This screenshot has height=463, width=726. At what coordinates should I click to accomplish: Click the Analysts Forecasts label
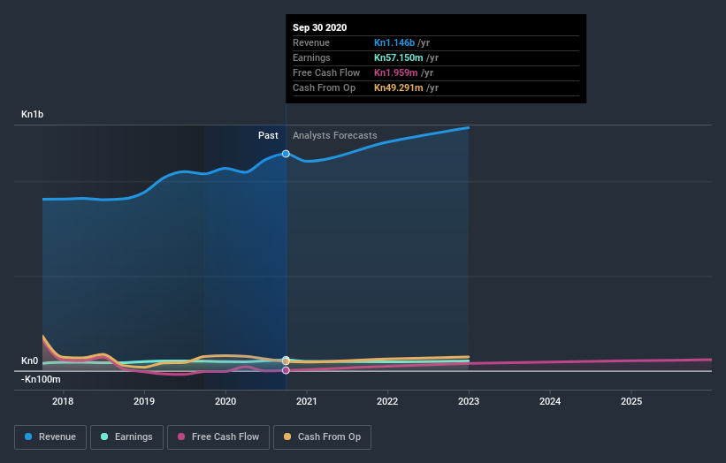(335, 135)
